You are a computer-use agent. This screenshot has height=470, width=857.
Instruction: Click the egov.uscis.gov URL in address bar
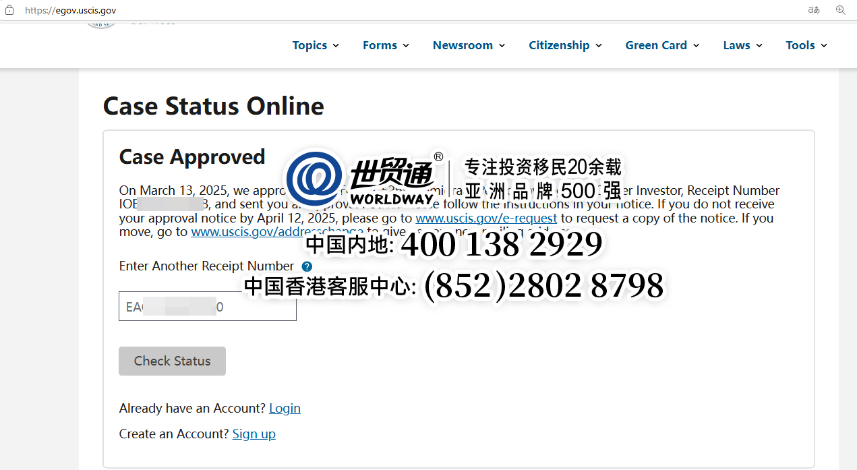click(x=70, y=10)
